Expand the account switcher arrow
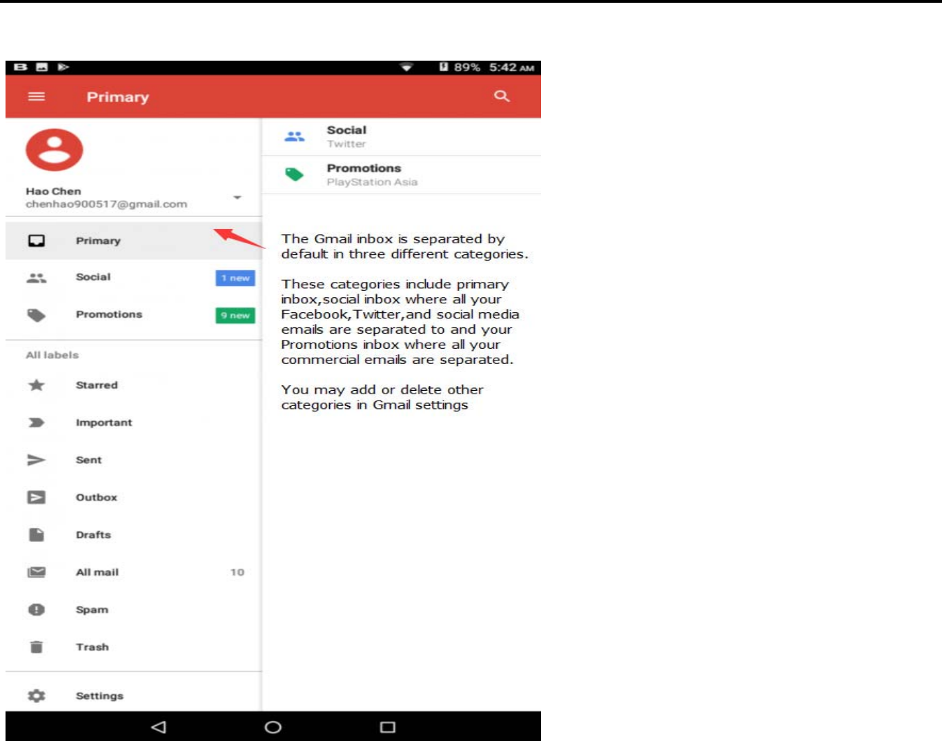 pos(237,197)
